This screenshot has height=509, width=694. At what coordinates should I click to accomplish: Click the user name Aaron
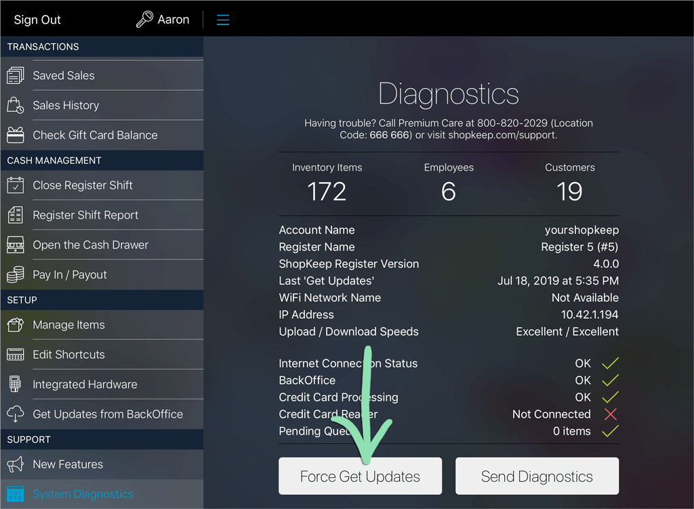pyautogui.click(x=173, y=20)
